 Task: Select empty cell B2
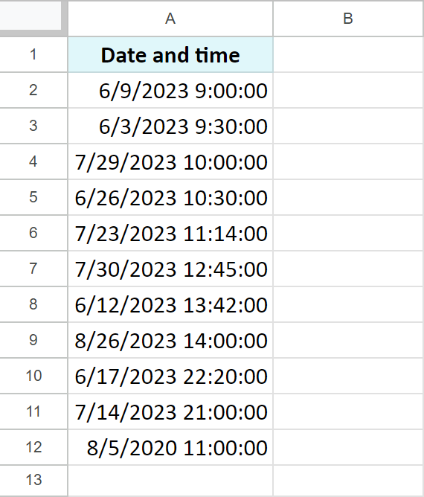349,90
